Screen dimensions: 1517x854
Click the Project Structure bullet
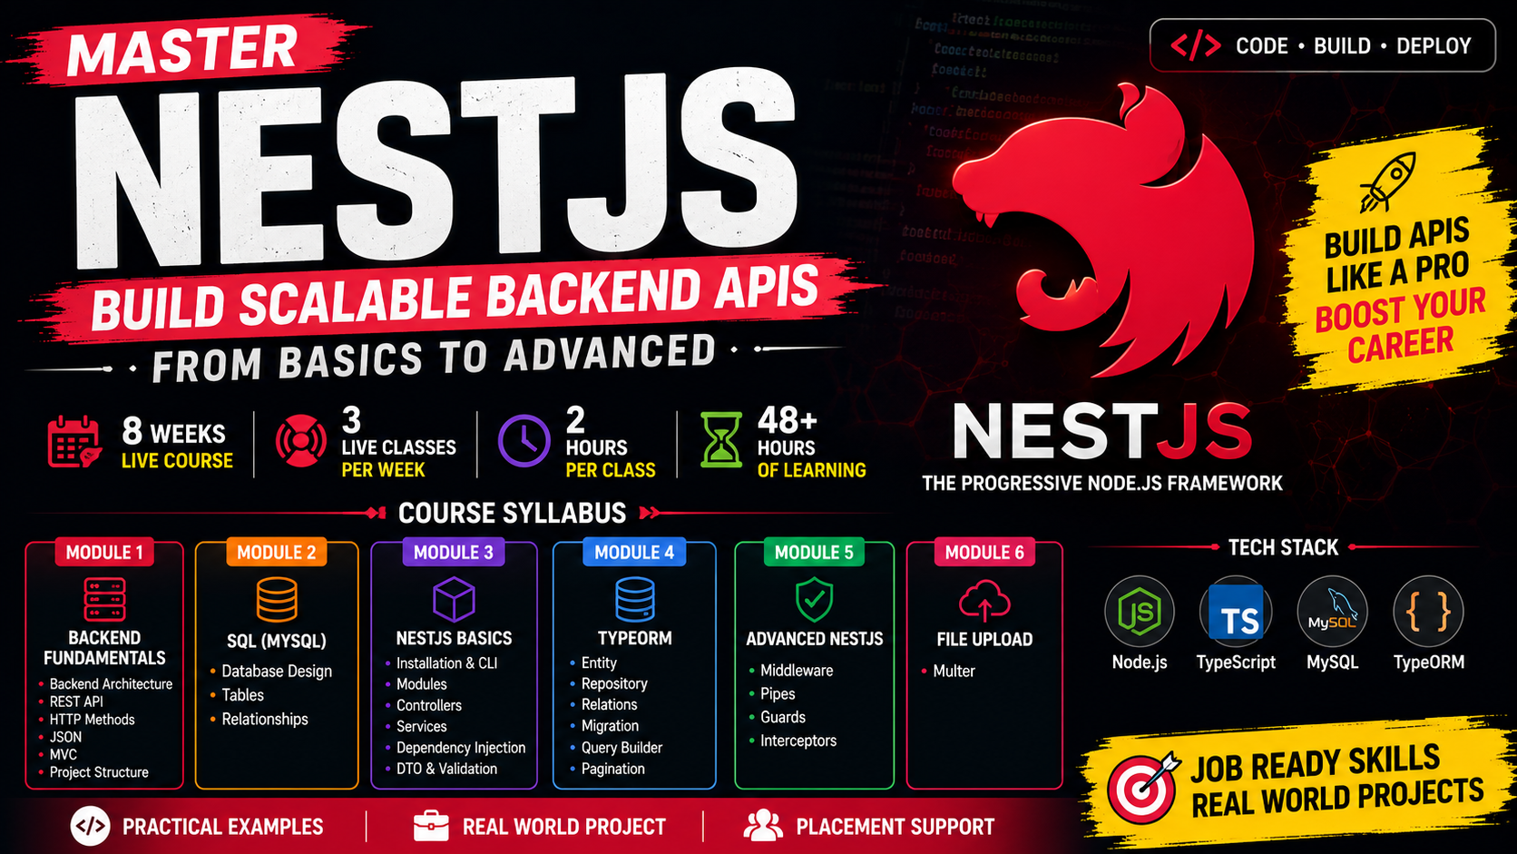click(x=99, y=772)
